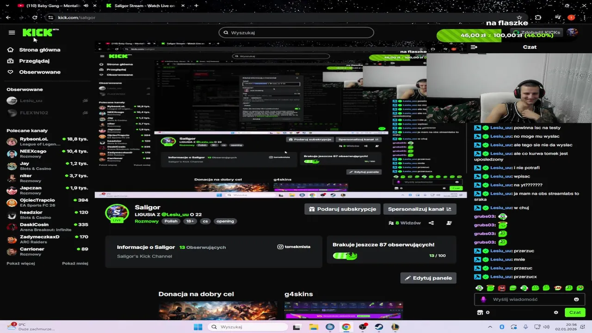This screenshot has height=333, width=592.
Task: Reload the browser page
Action: coord(35,18)
